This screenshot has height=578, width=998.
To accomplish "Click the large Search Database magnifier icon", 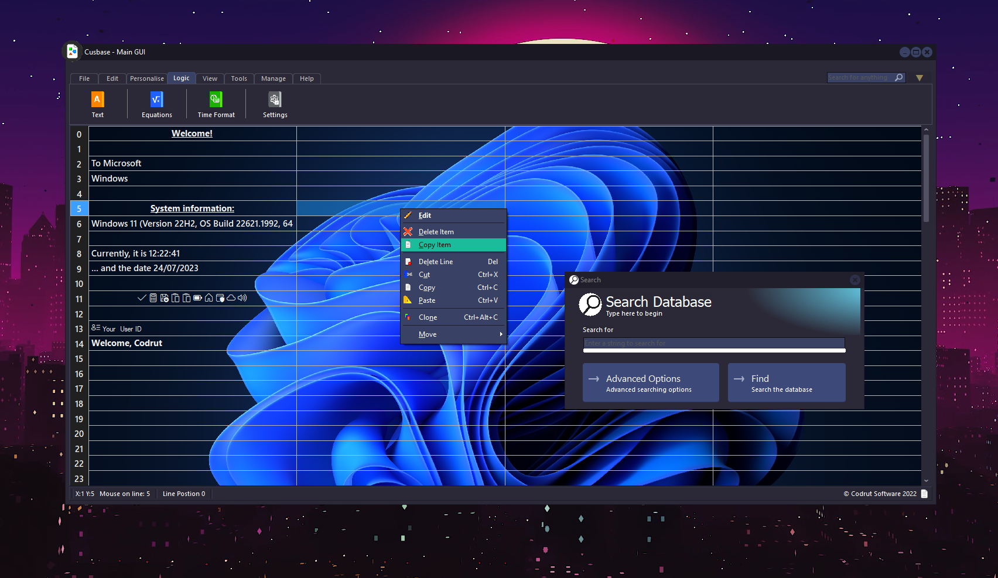I will click(590, 305).
